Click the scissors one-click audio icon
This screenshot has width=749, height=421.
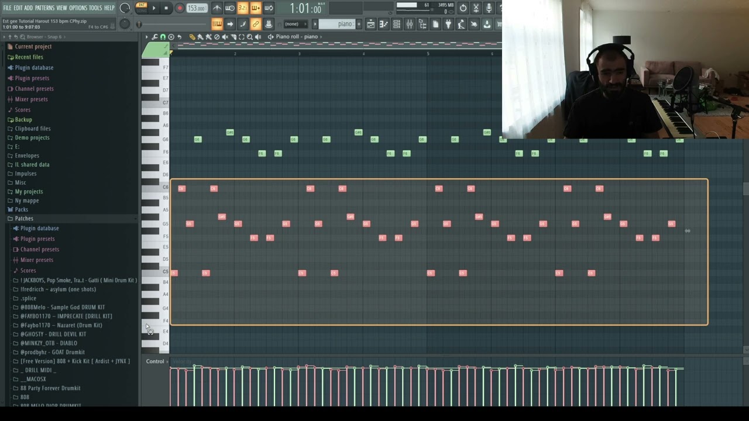476,8
